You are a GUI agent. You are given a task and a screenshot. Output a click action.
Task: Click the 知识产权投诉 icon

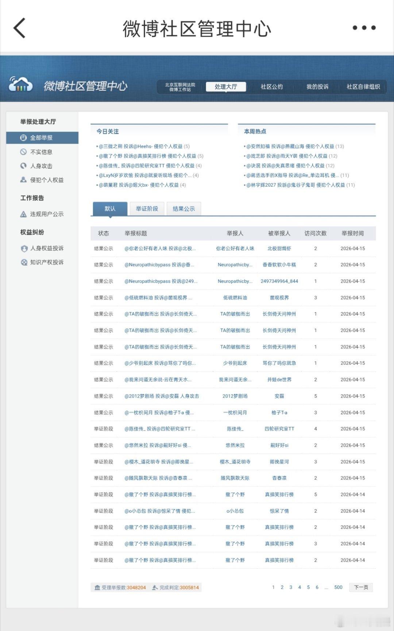(24, 262)
